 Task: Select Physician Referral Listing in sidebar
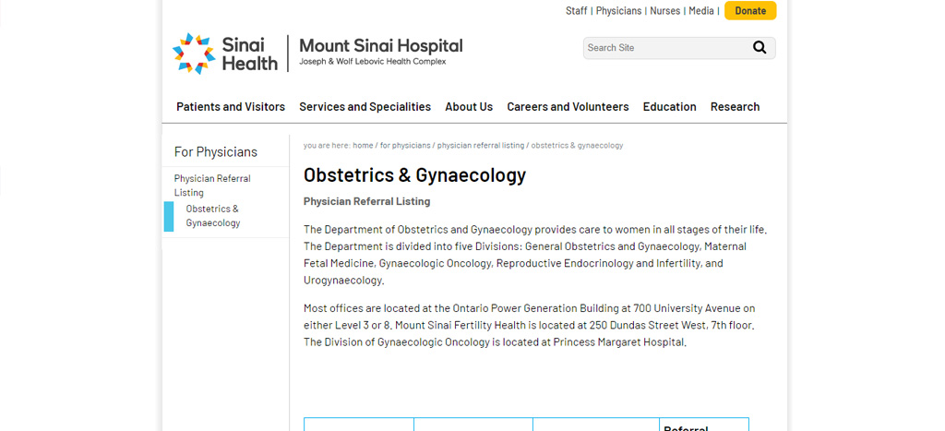pos(212,186)
